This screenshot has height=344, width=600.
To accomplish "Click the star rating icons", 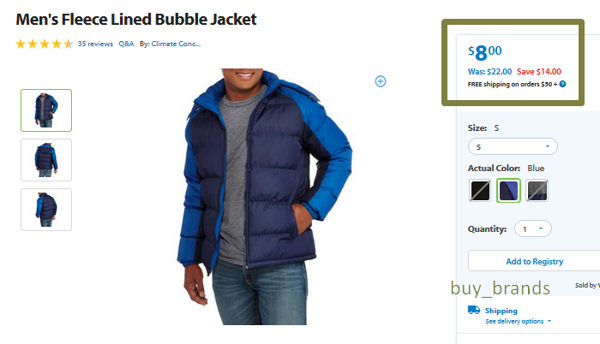I will pos(44,44).
